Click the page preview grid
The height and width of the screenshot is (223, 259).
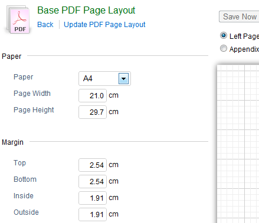(238, 144)
